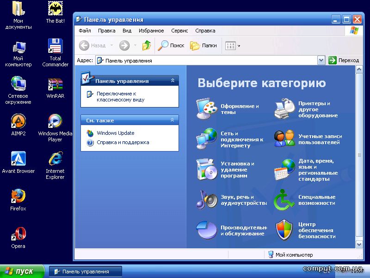Open the Файл menu
Image resolution: width=370 pixels, height=278 pixels.
click(85, 31)
